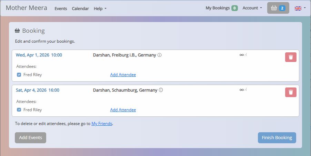The width and height of the screenshot is (311, 156).
Task: Click the seat icon on Schaumburg booking
Action: [245, 90]
